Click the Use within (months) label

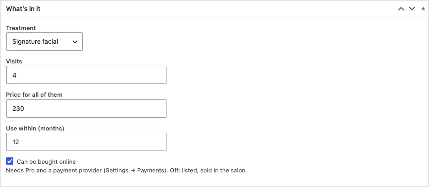point(35,128)
